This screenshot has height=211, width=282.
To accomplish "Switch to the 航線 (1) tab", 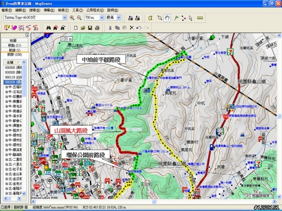I will [x=15, y=50].
